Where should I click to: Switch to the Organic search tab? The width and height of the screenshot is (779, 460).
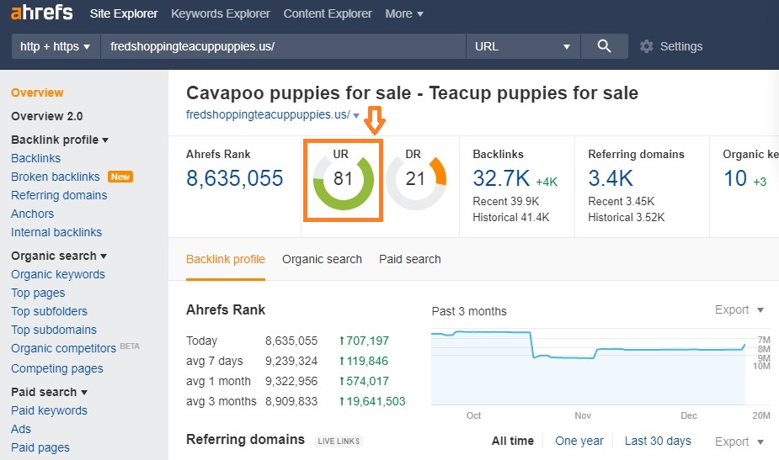(x=322, y=259)
